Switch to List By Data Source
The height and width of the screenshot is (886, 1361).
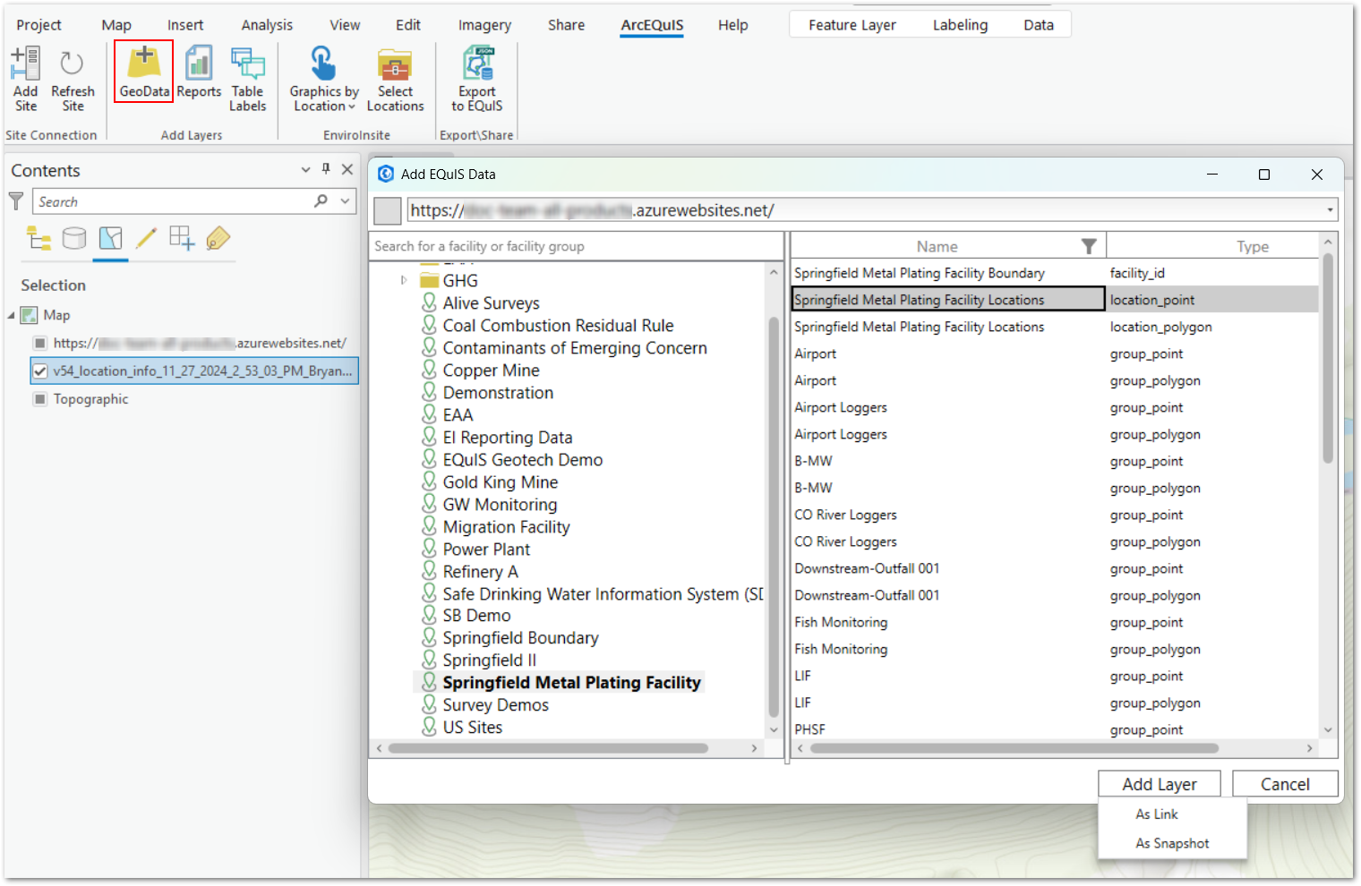(74, 238)
